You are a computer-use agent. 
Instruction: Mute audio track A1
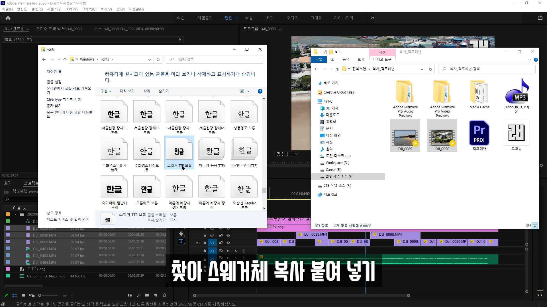click(x=228, y=251)
